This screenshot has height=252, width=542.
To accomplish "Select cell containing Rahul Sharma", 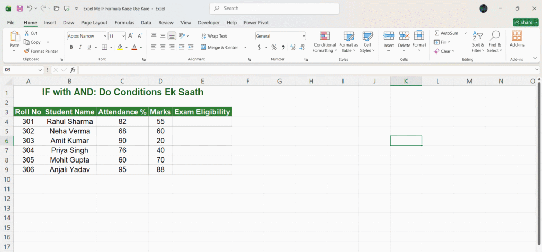I will coord(70,122).
